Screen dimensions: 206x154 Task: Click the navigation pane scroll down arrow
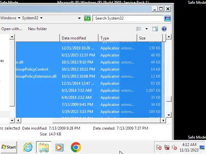(x=12, y=120)
